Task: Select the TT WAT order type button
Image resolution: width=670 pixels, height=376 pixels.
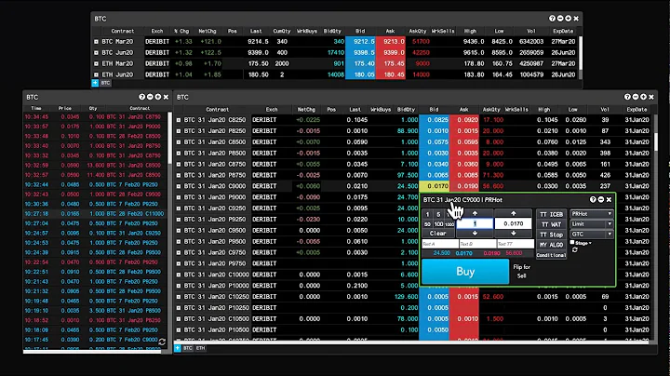Action: click(x=551, y=224)
